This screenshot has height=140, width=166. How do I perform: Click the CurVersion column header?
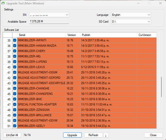pos(147,35)
